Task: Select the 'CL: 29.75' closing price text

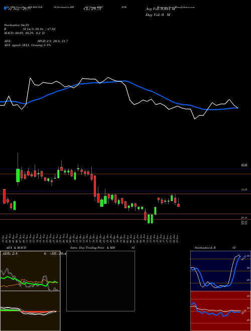Action: 92,9
